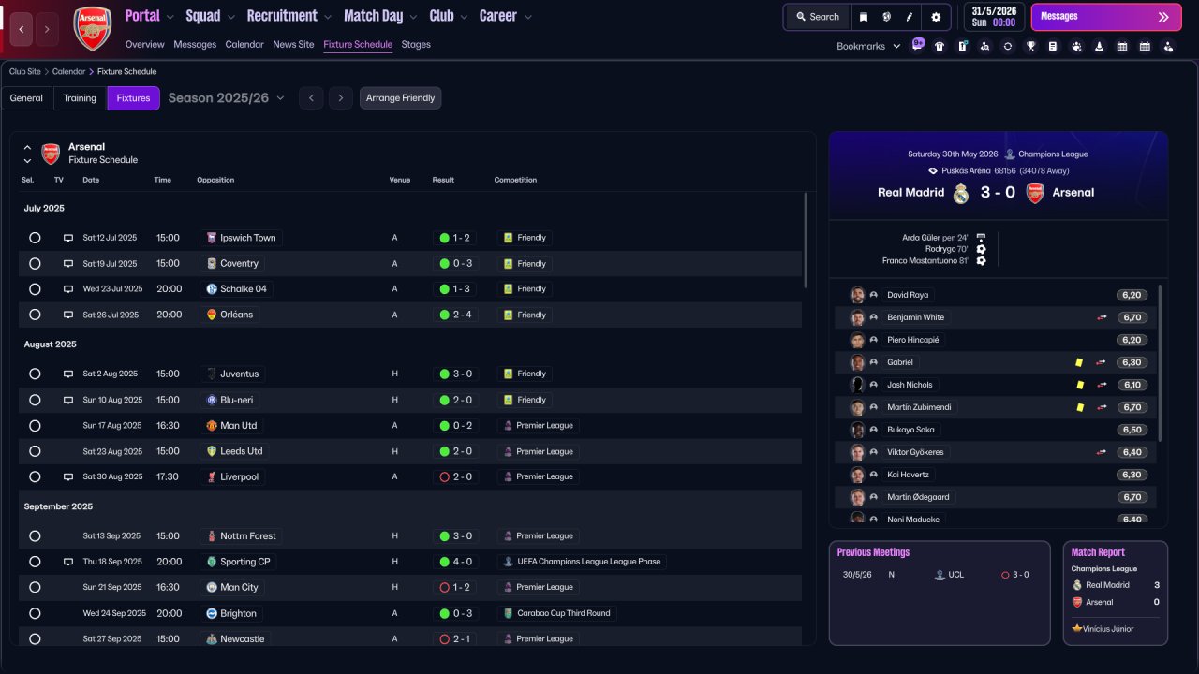Click the Man City club badge in the fixture list
1199x674 pixels.
(x=212, y=587)
